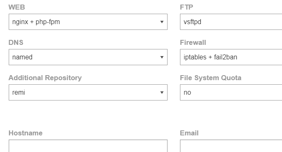
Task: Open the Firewall iptables + fail2ban dropdown
Action: coord(231,57)
